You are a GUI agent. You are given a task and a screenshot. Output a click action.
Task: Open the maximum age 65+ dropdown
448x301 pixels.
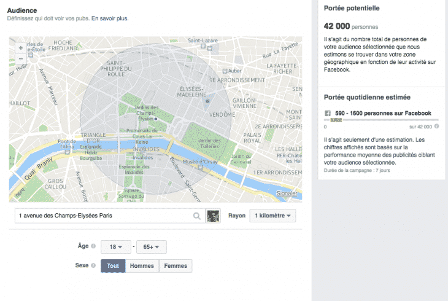151,247
